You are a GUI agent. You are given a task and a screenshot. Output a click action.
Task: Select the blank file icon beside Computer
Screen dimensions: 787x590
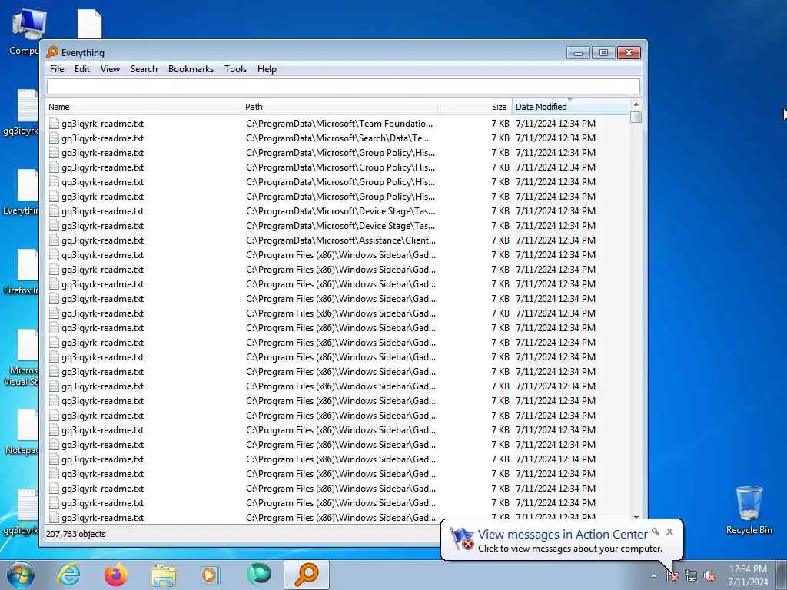[90, 24]
